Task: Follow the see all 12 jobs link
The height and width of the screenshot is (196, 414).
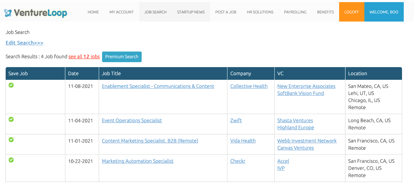Action: (x=84, y=57)
